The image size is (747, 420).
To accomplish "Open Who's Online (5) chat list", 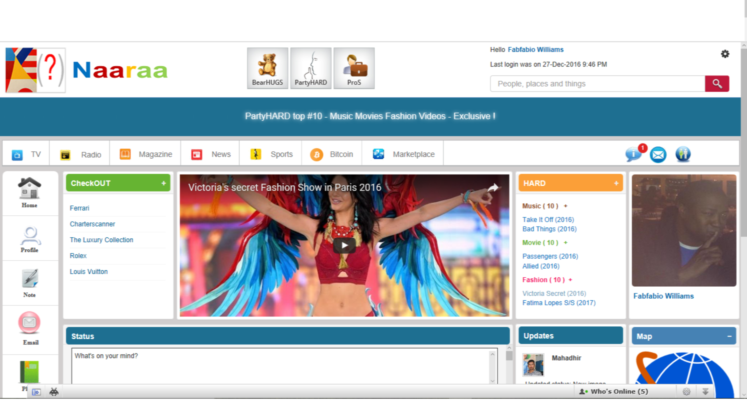I will click(x=614, y=391).
